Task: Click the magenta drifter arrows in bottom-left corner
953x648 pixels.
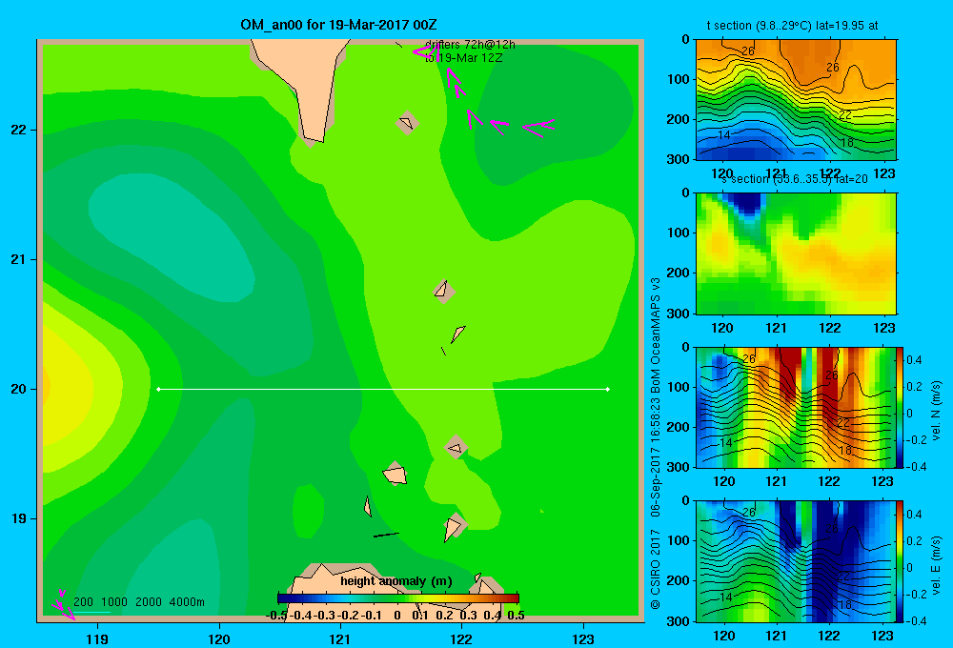Action: coord(63,605)
